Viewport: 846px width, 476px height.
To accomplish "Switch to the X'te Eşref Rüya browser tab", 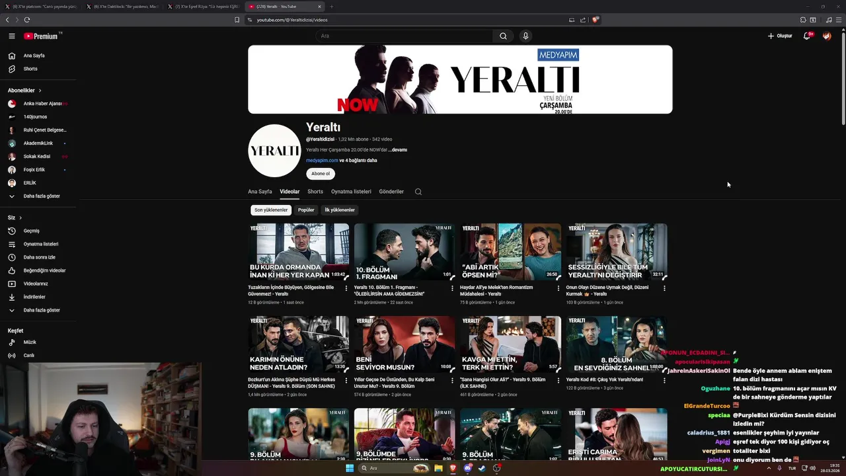I will pos(203,7).
